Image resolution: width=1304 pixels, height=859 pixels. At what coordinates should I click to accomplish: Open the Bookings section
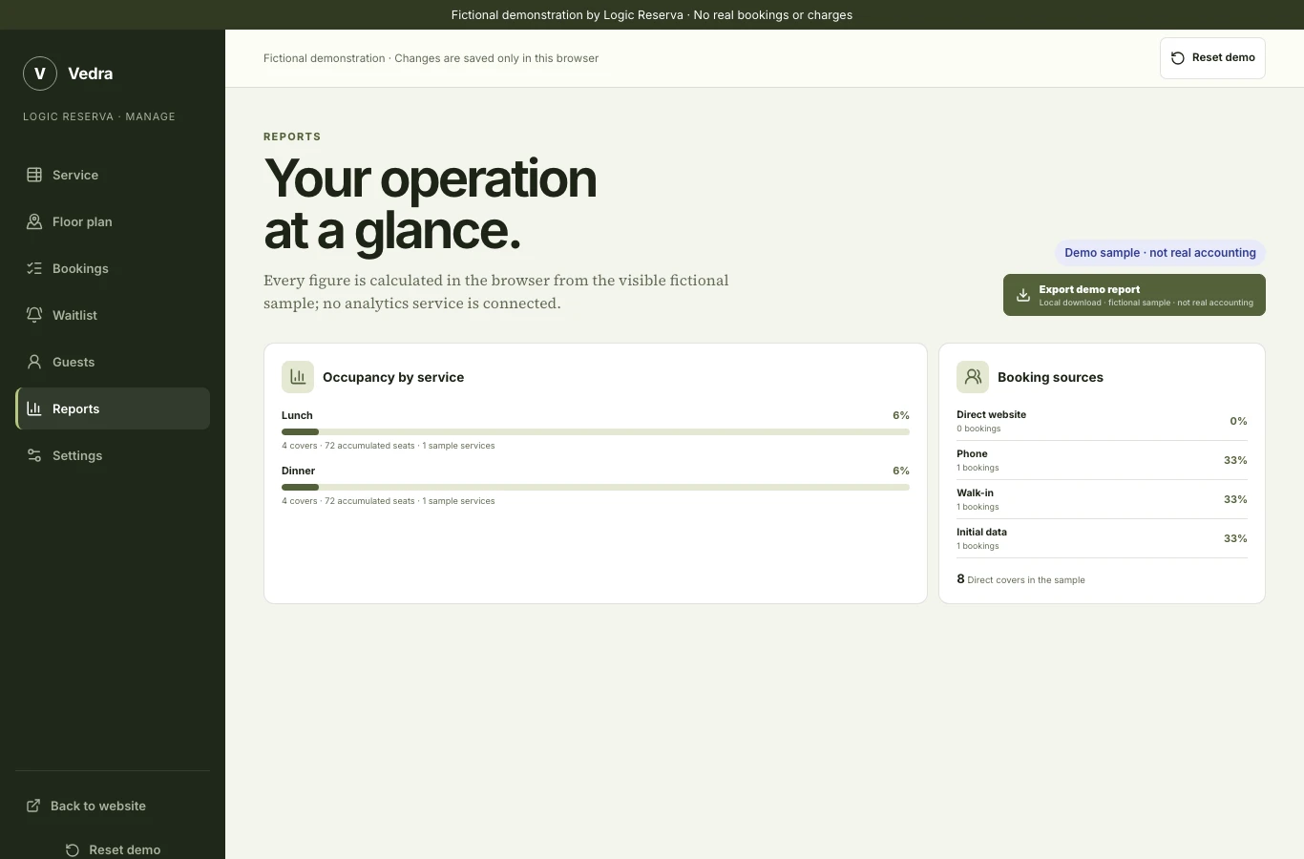pos(113,268)
